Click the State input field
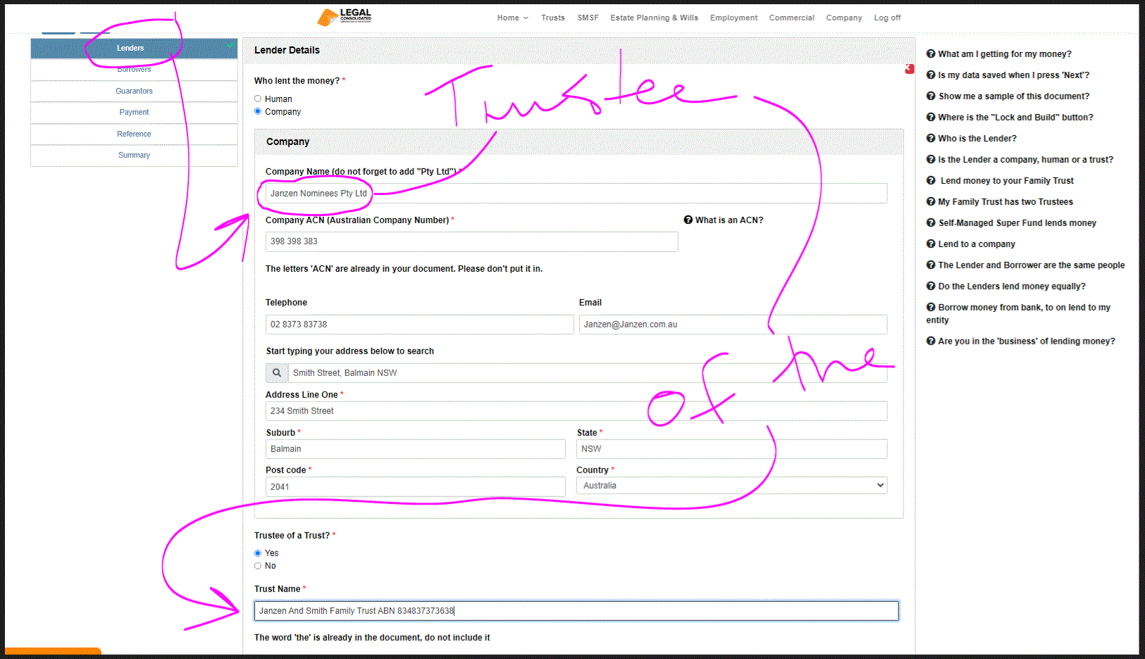Viewport: 1145px width, 659px height. [731, 449]
